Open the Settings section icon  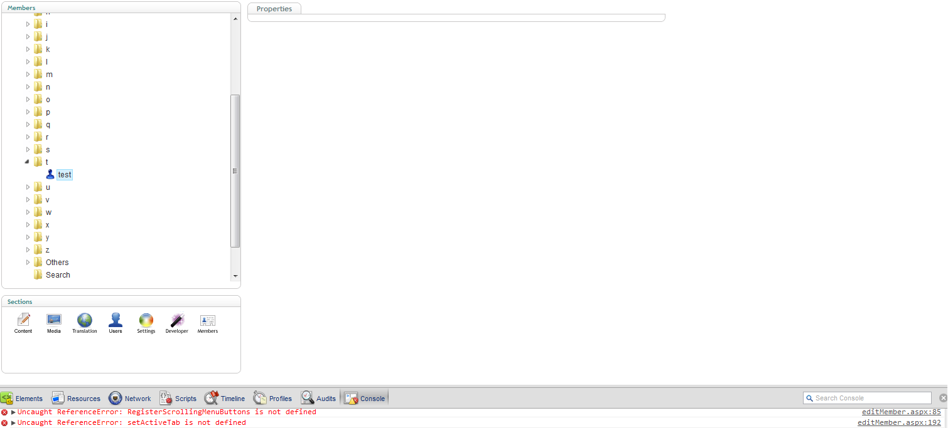tap(146, 321)
